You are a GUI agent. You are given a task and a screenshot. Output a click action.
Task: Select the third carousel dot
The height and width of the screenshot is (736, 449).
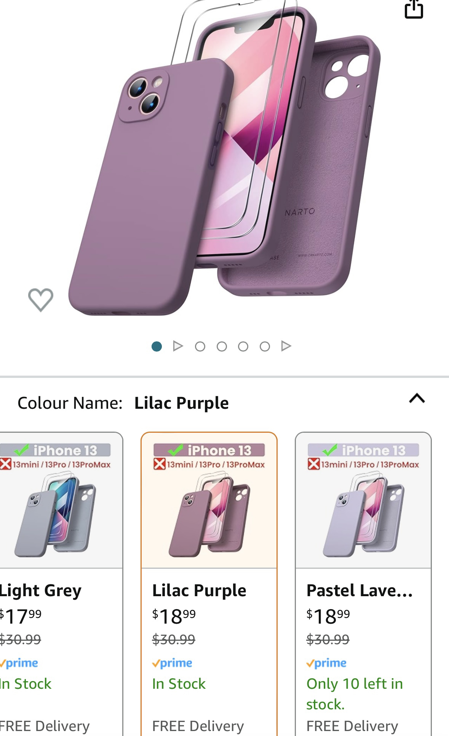click(200, 346)
